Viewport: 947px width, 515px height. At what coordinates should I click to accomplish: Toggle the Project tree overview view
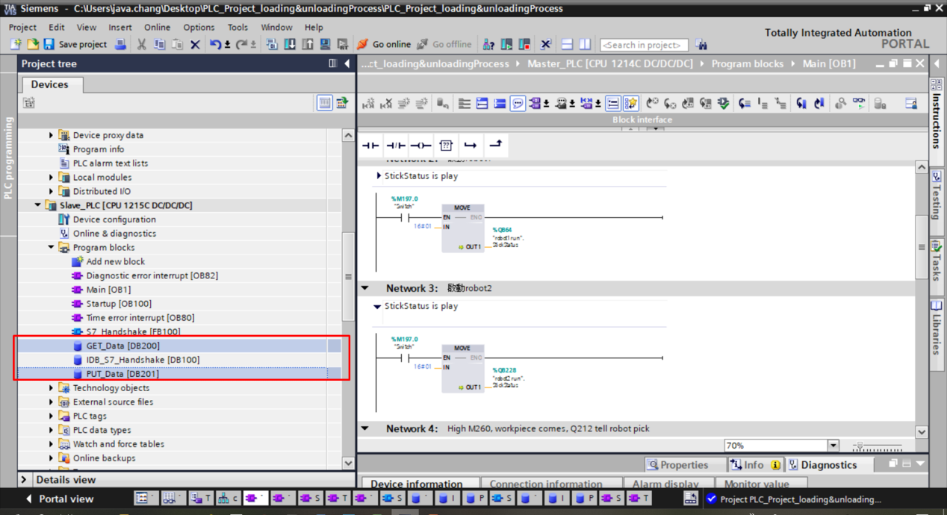[x=324, y=103]
